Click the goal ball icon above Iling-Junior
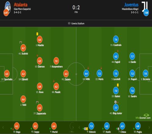 pyautogui.click(x=116, y=102)
